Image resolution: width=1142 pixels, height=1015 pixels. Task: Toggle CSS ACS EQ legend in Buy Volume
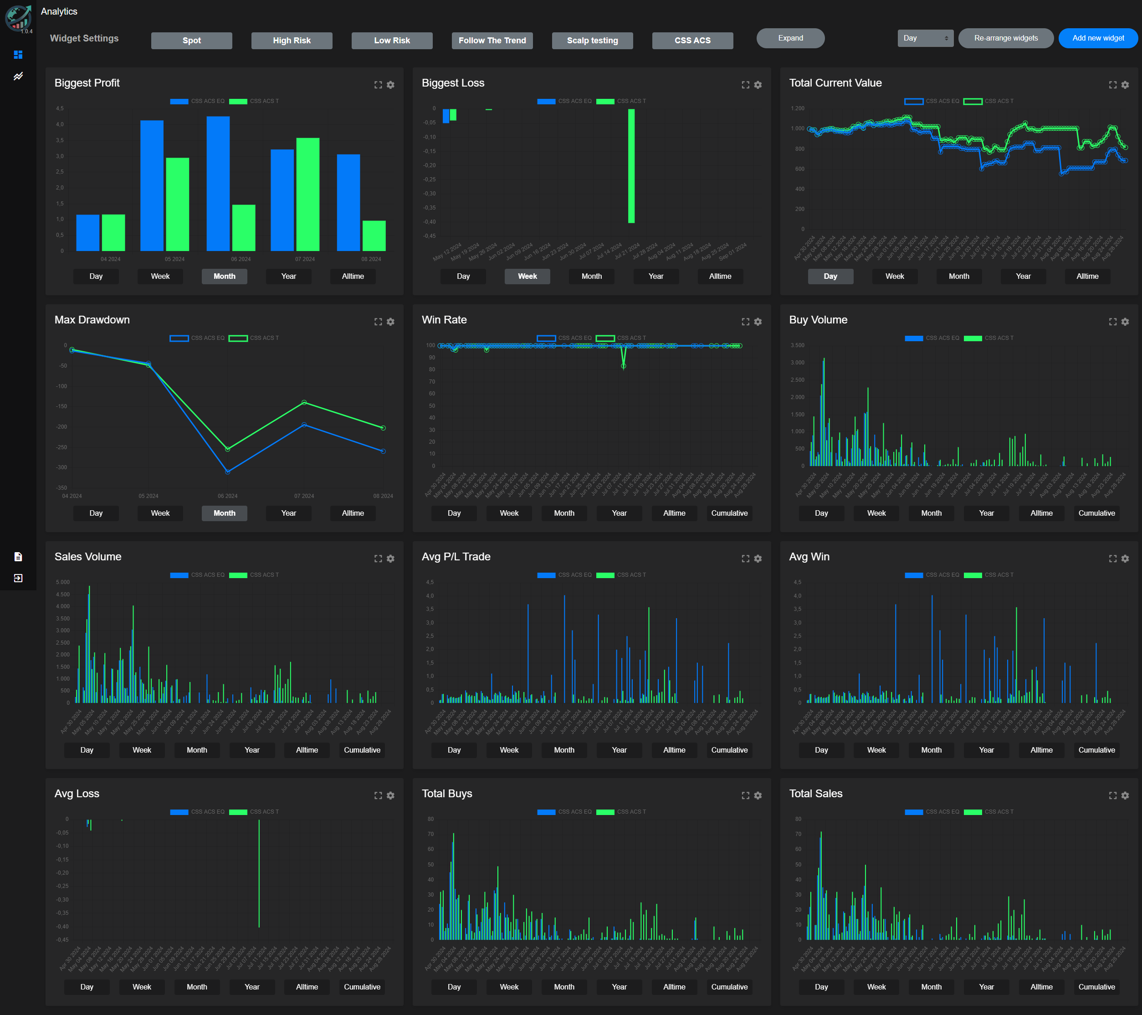point(932,338)
